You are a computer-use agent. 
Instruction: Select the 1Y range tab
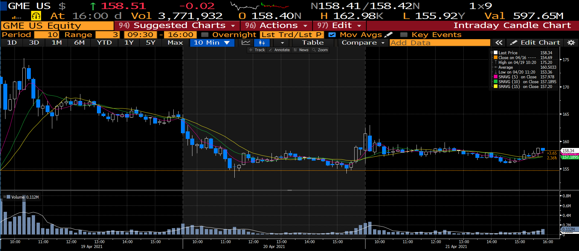129,43
